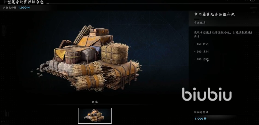Select the 150 矿石 entry
Viewport: 259px width, 125px height.
coord(201,44)
